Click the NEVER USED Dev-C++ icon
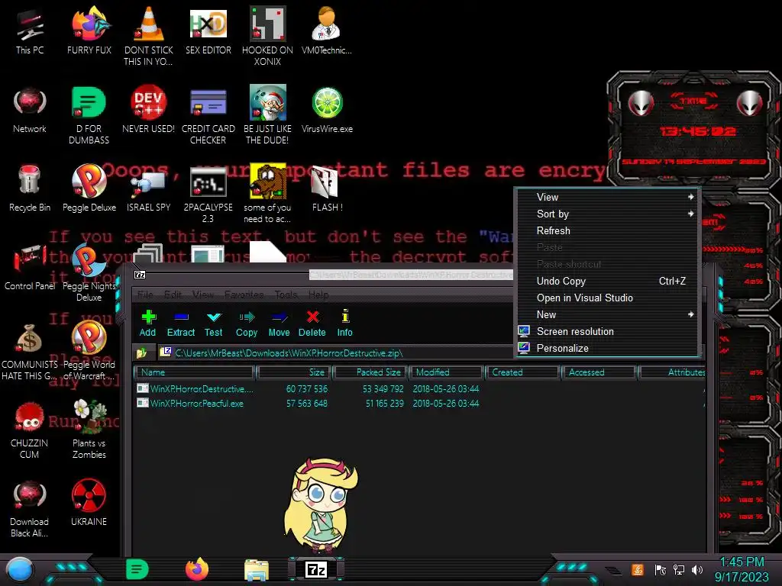The height and width of the screenshot is (586, 782). point(149,110)
